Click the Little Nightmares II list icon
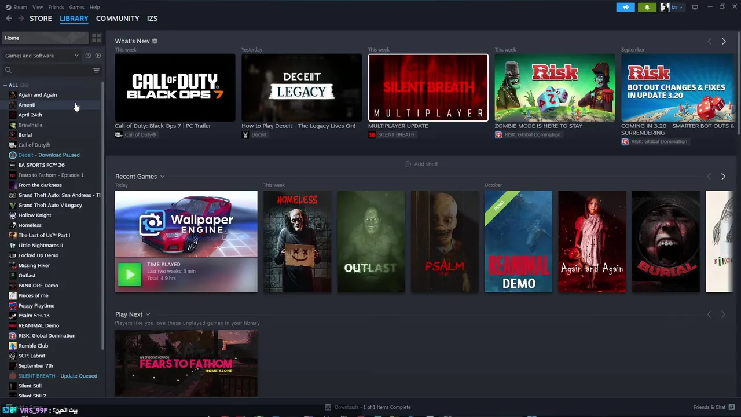The width and height of the screenshot is (741, 417). point(13,246)
